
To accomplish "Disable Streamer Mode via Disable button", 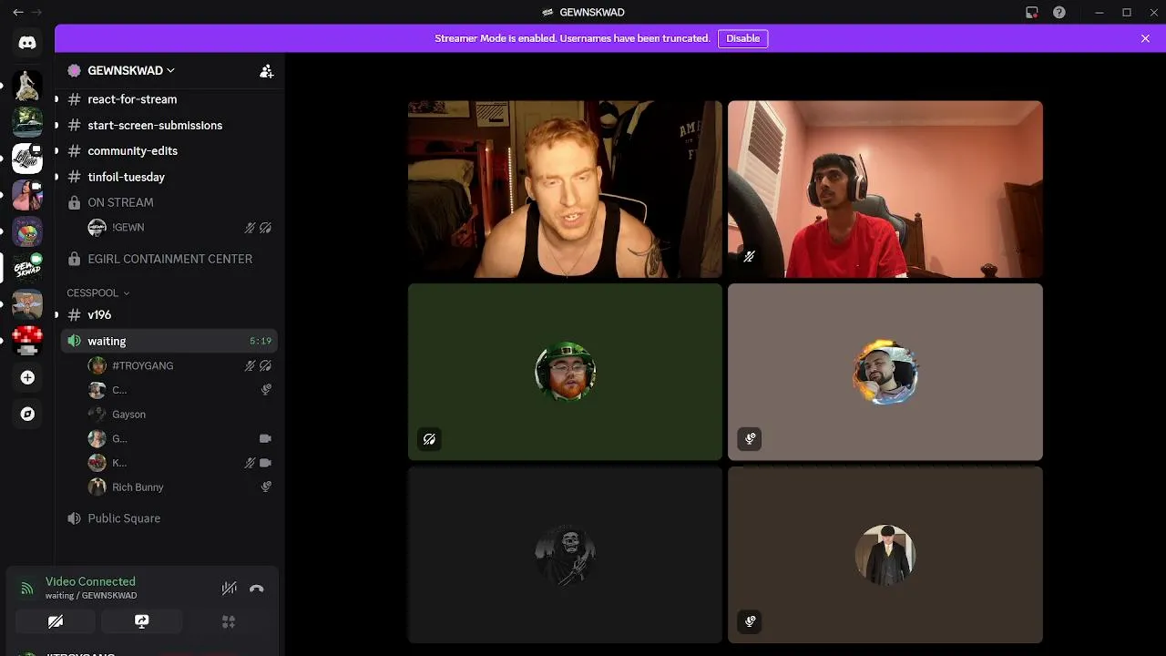I will 742,38.
